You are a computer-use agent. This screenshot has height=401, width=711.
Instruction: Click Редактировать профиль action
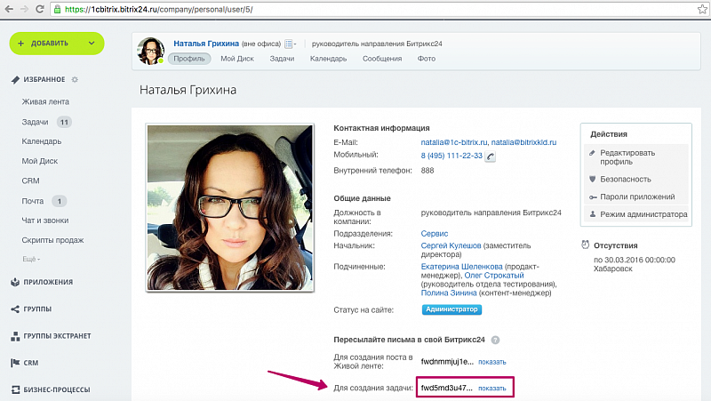(x=627, y=157)
